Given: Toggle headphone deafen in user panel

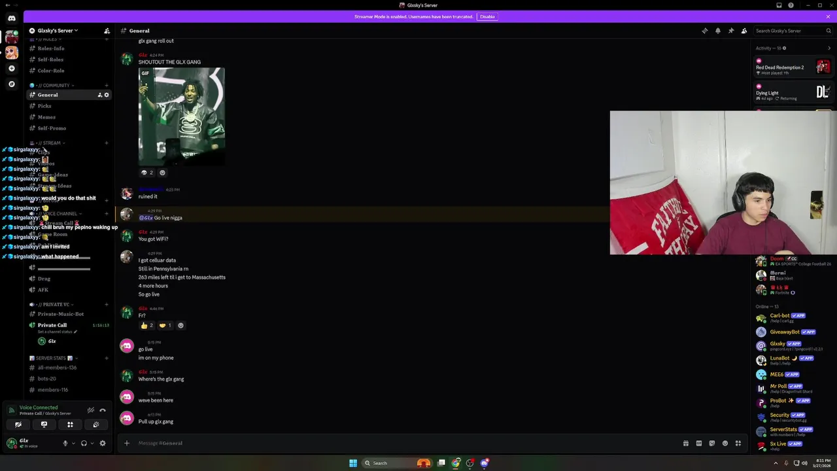Looking at the screenshot, I should tap(84, 443).
